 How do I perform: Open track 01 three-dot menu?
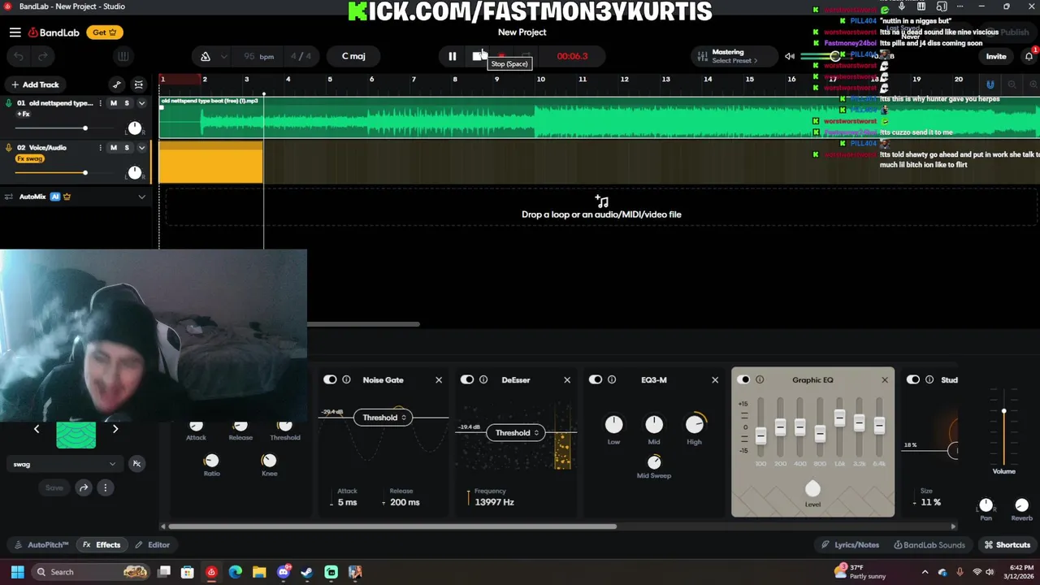[x=101, y=103]
